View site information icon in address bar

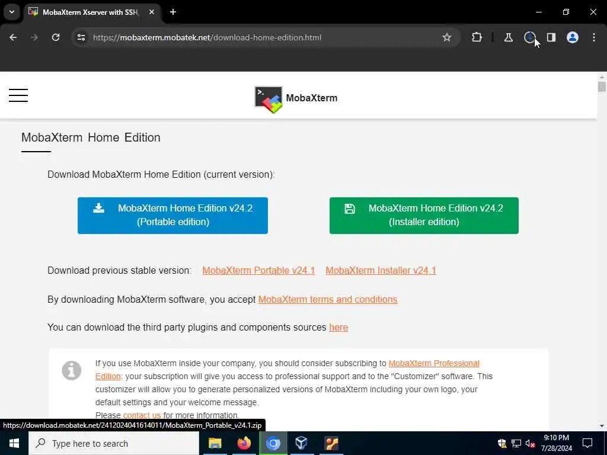81,37
